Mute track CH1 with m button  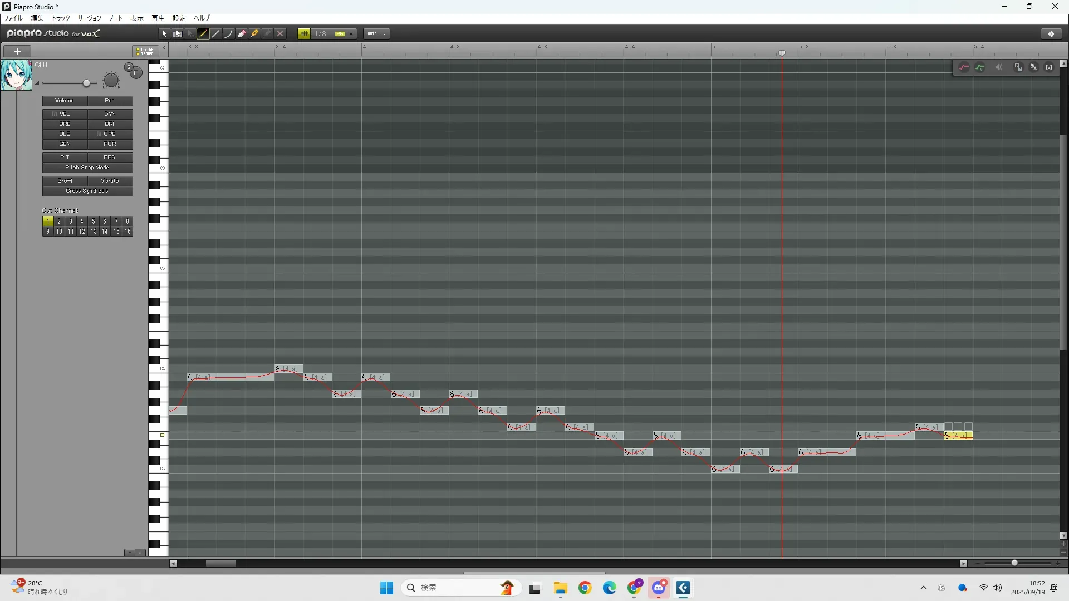point(136,73)
